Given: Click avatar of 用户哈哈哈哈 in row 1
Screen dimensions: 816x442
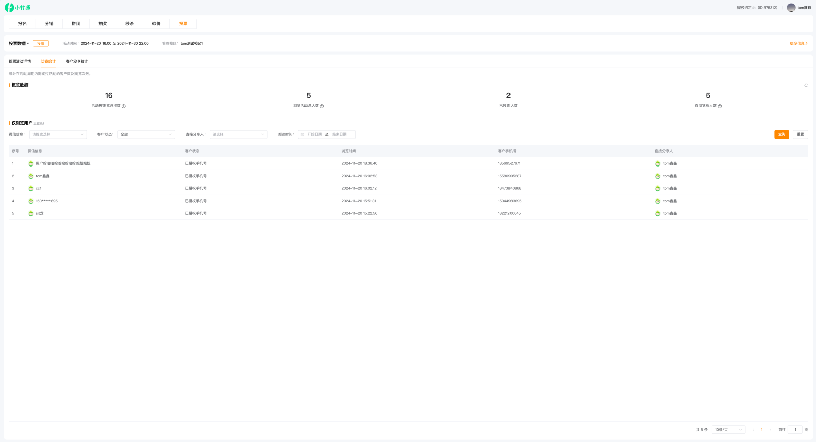Looking at the screenshot, I should coord(31,164).
